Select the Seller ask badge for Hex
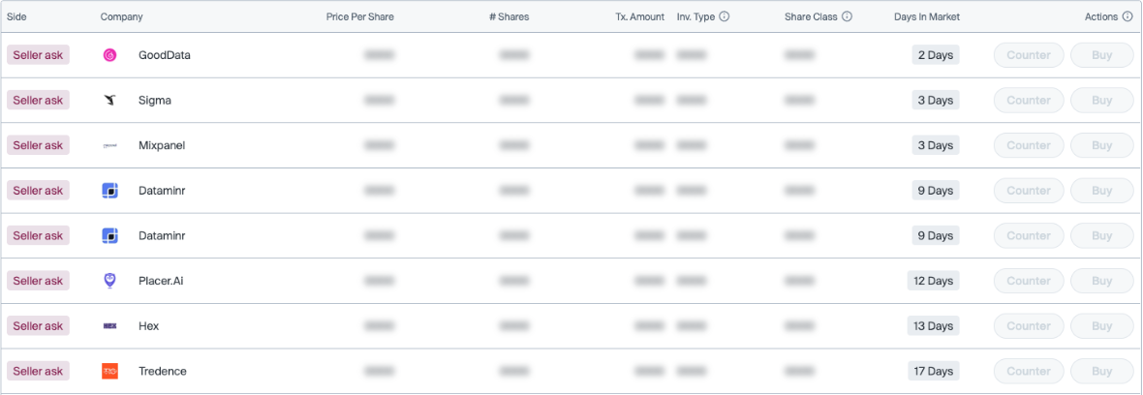This screenshot has height=395, width=1143. coord(38,326)
